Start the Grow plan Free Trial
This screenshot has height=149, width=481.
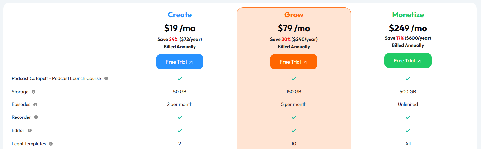(x=293, y=62)
